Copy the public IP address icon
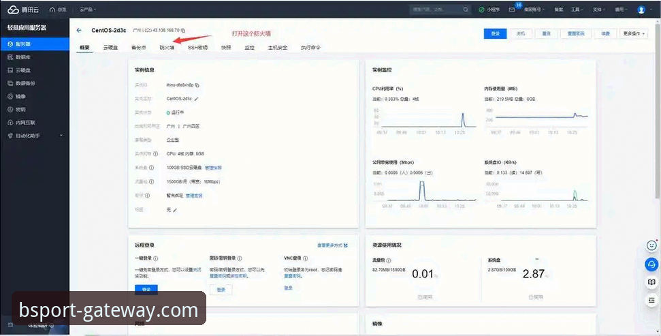The width and height of the screenshot is (661, 336). click(183, 31)
